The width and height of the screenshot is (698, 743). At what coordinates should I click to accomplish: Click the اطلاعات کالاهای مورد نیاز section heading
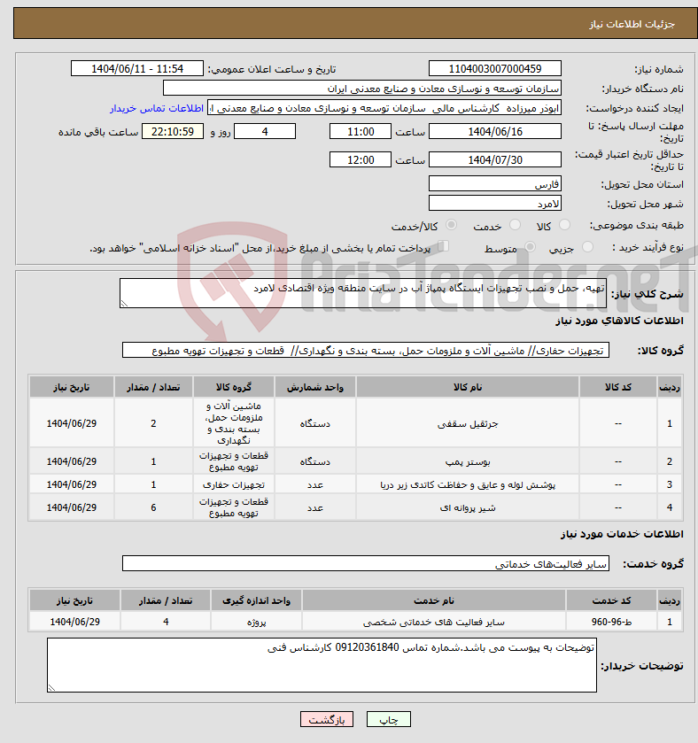pos(619,321)
